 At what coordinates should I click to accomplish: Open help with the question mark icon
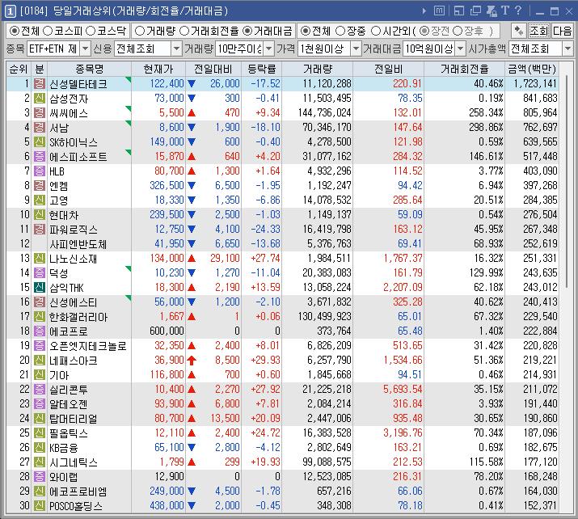click(x=518, y=11)
